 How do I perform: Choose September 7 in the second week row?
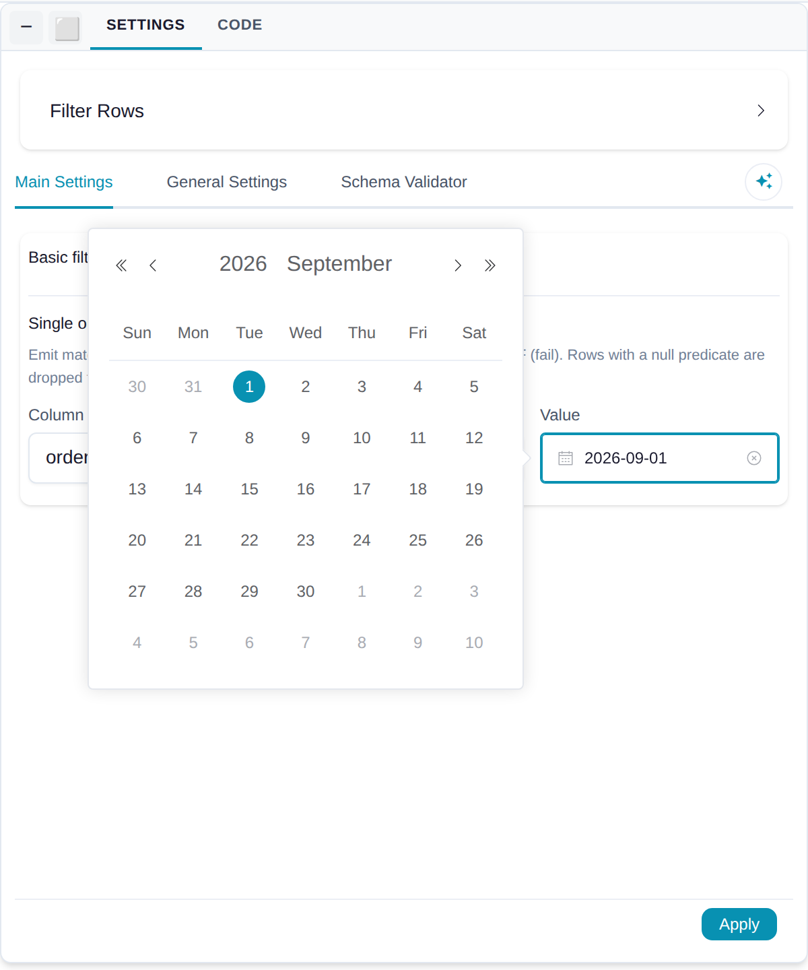pos(193,438)
